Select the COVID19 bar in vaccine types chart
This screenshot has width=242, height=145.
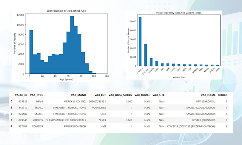tap(140, 41)
